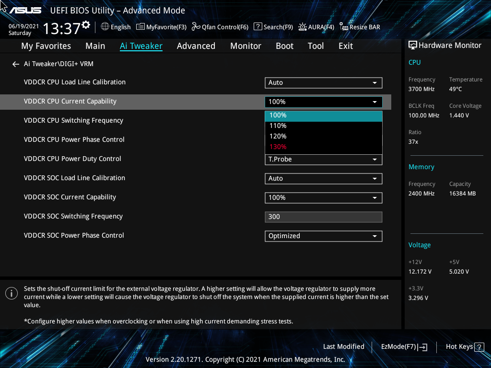
Task: Click Last Modified to review changes
Action: click(x=344, y=346)
